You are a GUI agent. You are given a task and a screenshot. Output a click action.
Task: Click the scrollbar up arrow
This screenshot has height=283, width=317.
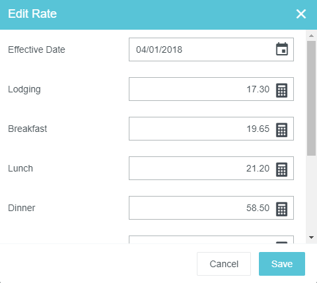coord(311,36)
